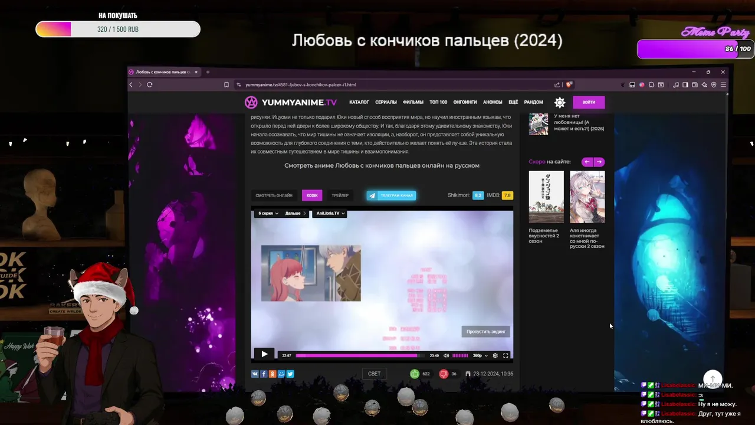Toggle the site theme sun icon
Viewport: 755px width, 425px height.
pyautogui.click(x=560, y=102)
